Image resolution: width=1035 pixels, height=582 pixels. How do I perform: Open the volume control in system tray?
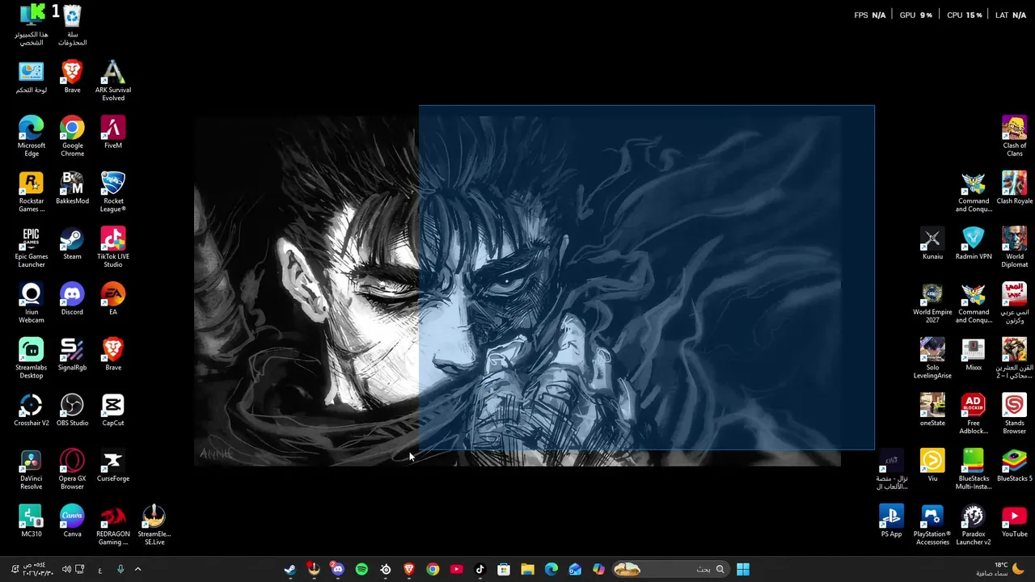coord(66,569)
